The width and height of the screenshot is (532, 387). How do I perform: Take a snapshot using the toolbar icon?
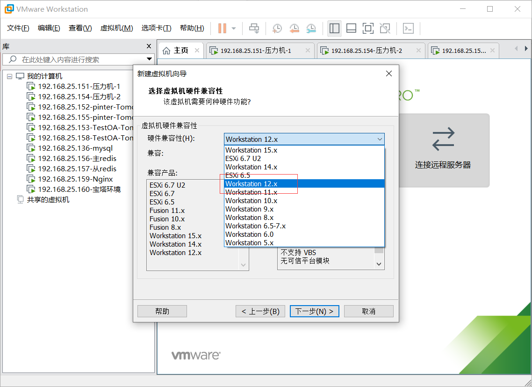[277, 28]
